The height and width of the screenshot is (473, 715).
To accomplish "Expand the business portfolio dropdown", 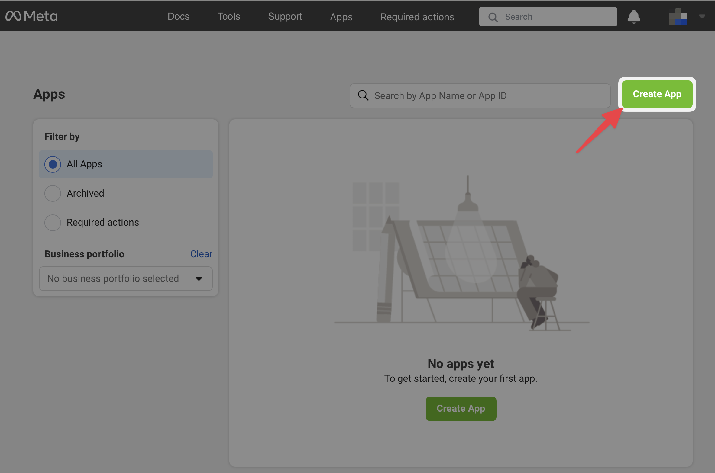I will coord(121,278).
